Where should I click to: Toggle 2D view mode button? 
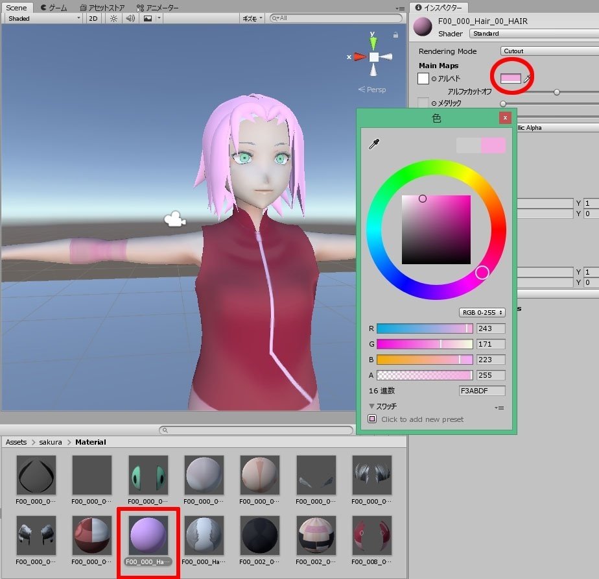tap(93, 18)
